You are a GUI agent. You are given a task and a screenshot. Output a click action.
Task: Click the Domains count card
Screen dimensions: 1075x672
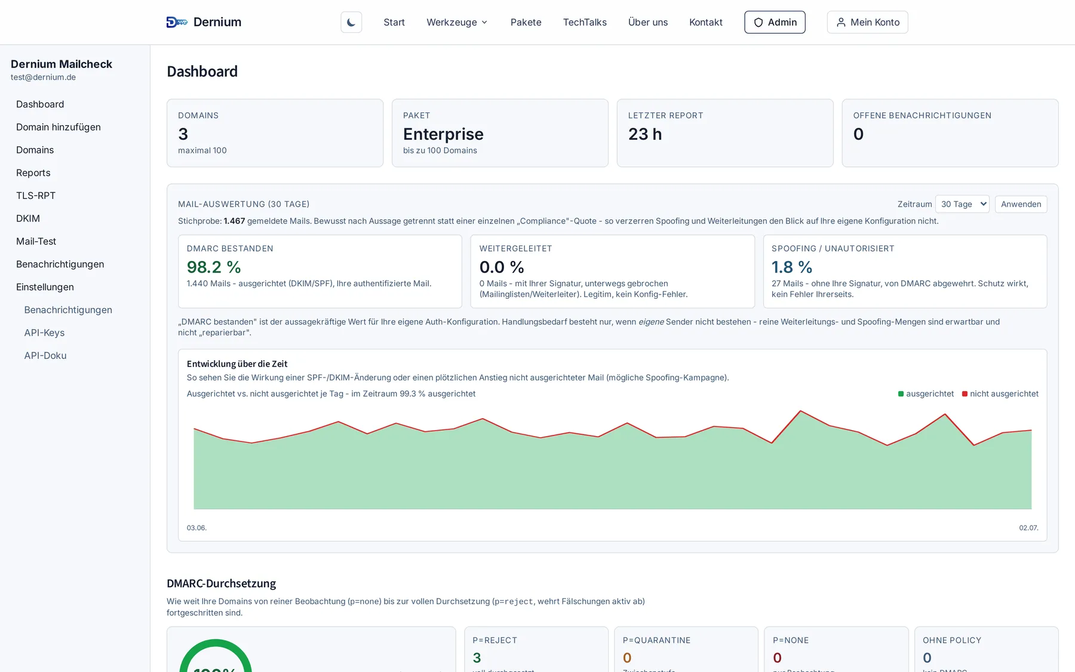[275, 133]
